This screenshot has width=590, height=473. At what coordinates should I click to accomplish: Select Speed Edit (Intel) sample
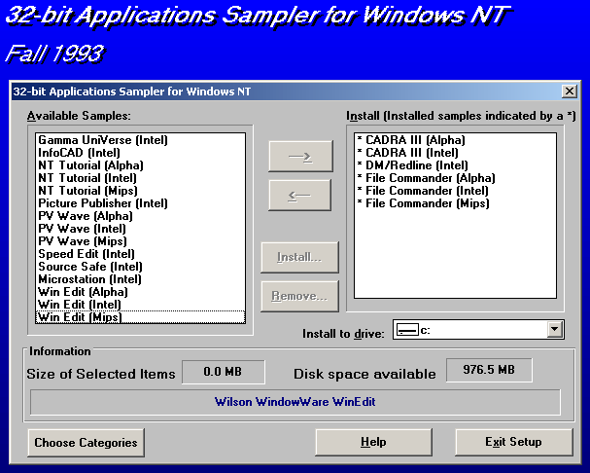(140, 254)
